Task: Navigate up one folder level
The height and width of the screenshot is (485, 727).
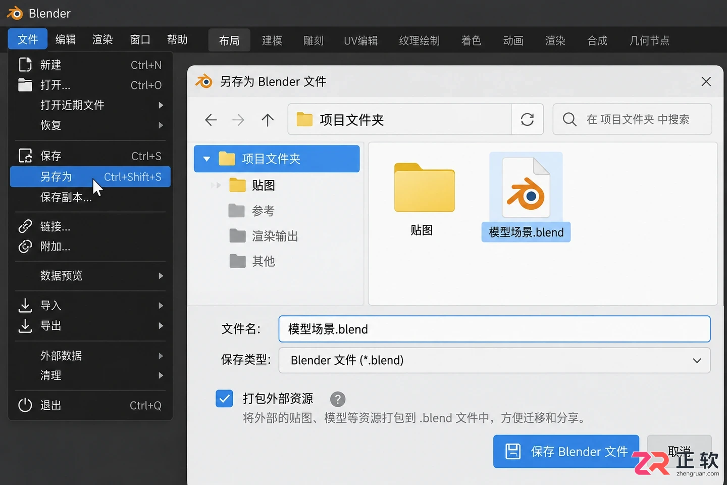Action: click(268, 120)
